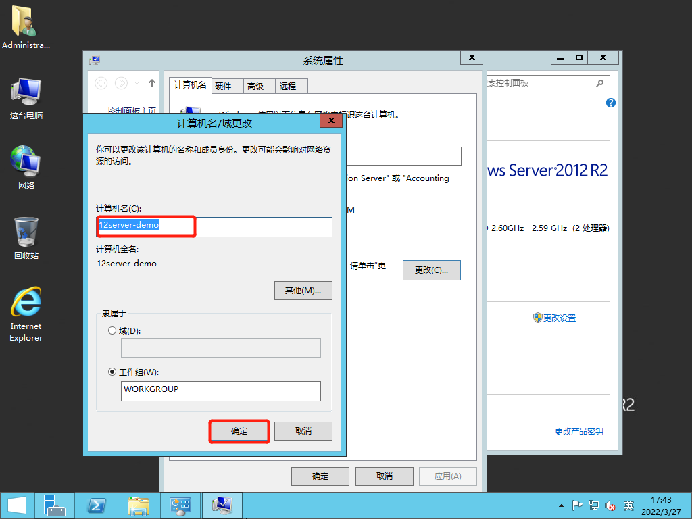Click the back arrow in Control Panel
The width and height of the screenshot is (692, 519).
tap(101, 83)
